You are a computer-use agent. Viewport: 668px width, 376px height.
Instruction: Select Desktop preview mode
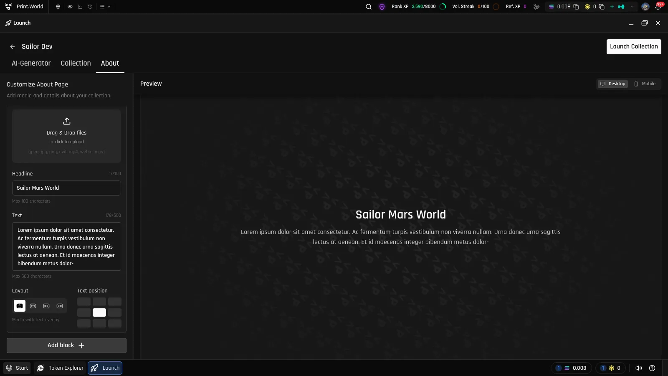coord(613,84)
